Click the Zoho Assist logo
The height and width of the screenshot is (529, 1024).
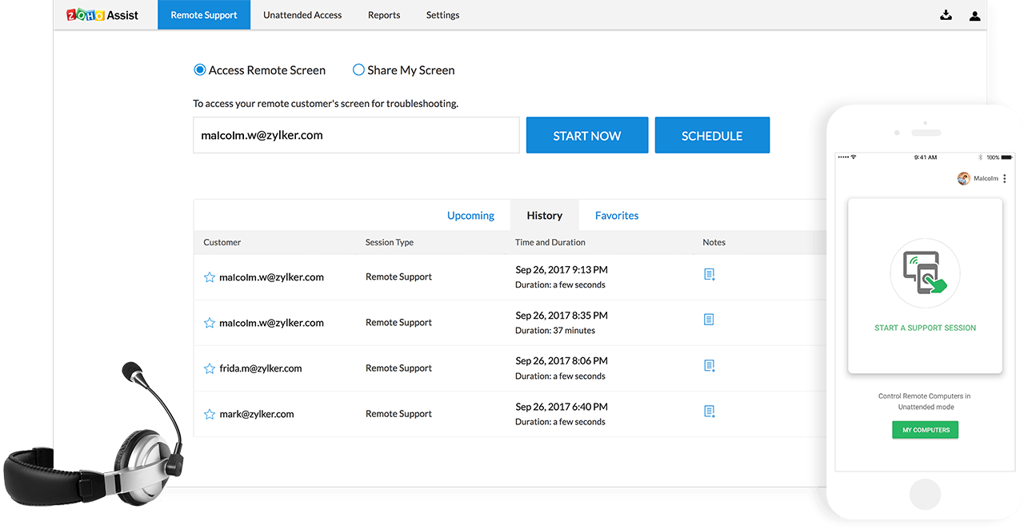[102, 15]
